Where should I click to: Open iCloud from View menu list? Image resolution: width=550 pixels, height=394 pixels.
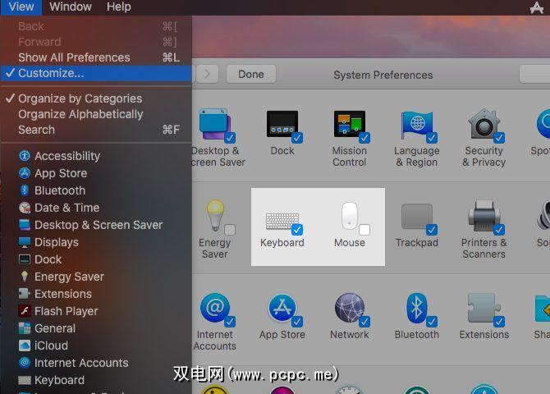click(96, 346)
